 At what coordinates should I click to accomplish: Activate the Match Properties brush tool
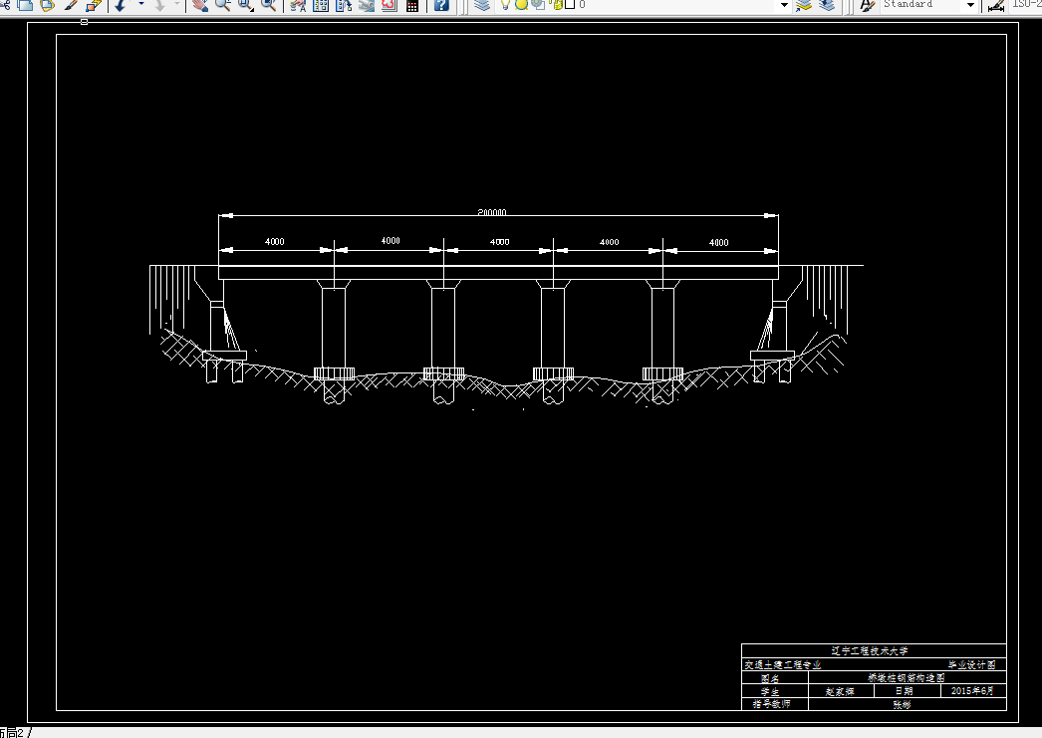coord(71,5)
